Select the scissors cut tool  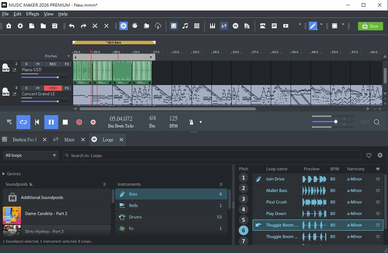95,26
